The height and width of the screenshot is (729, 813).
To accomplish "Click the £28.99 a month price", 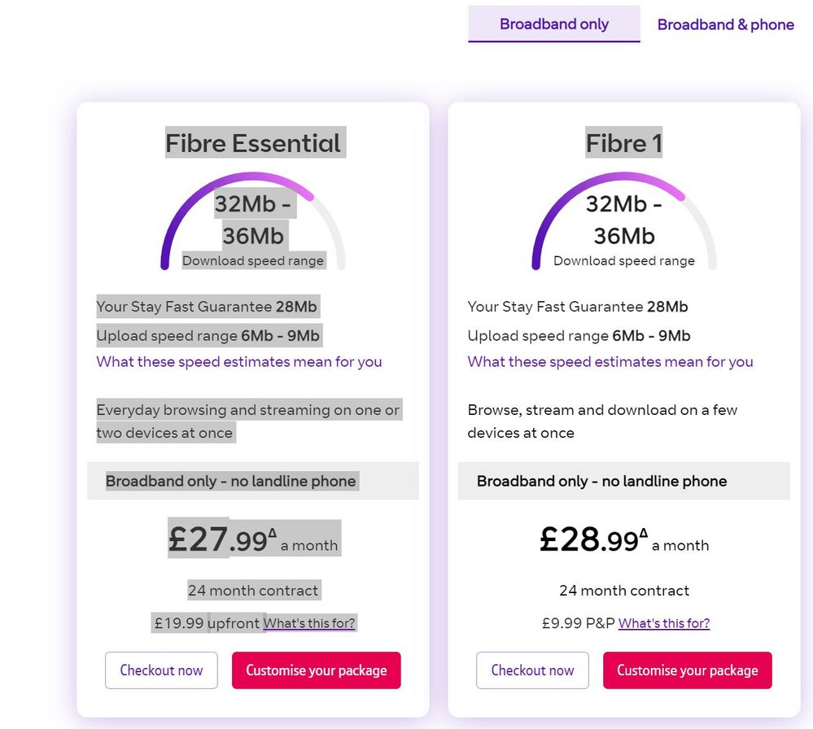I will (x=624, y=539).
